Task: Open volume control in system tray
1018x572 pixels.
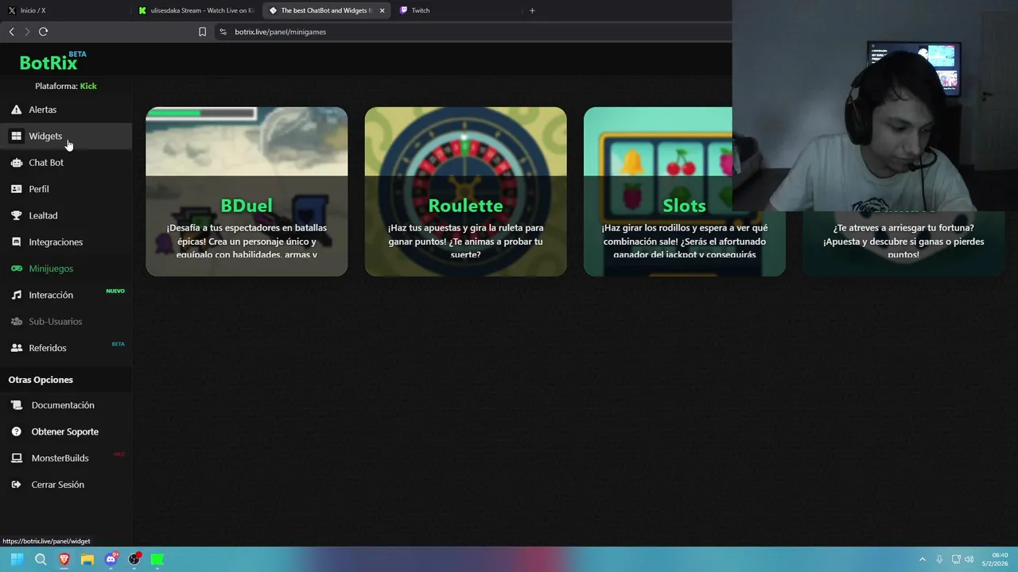Action: tap(969, 559)
